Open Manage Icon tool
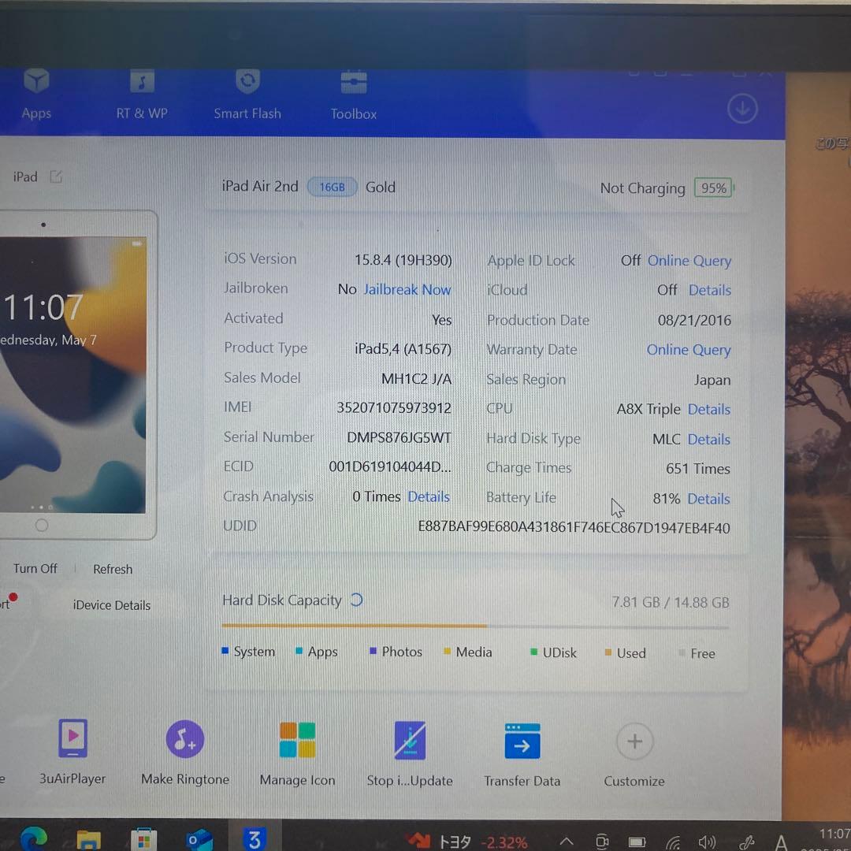The image size is (851, 851). click(297, 753)
